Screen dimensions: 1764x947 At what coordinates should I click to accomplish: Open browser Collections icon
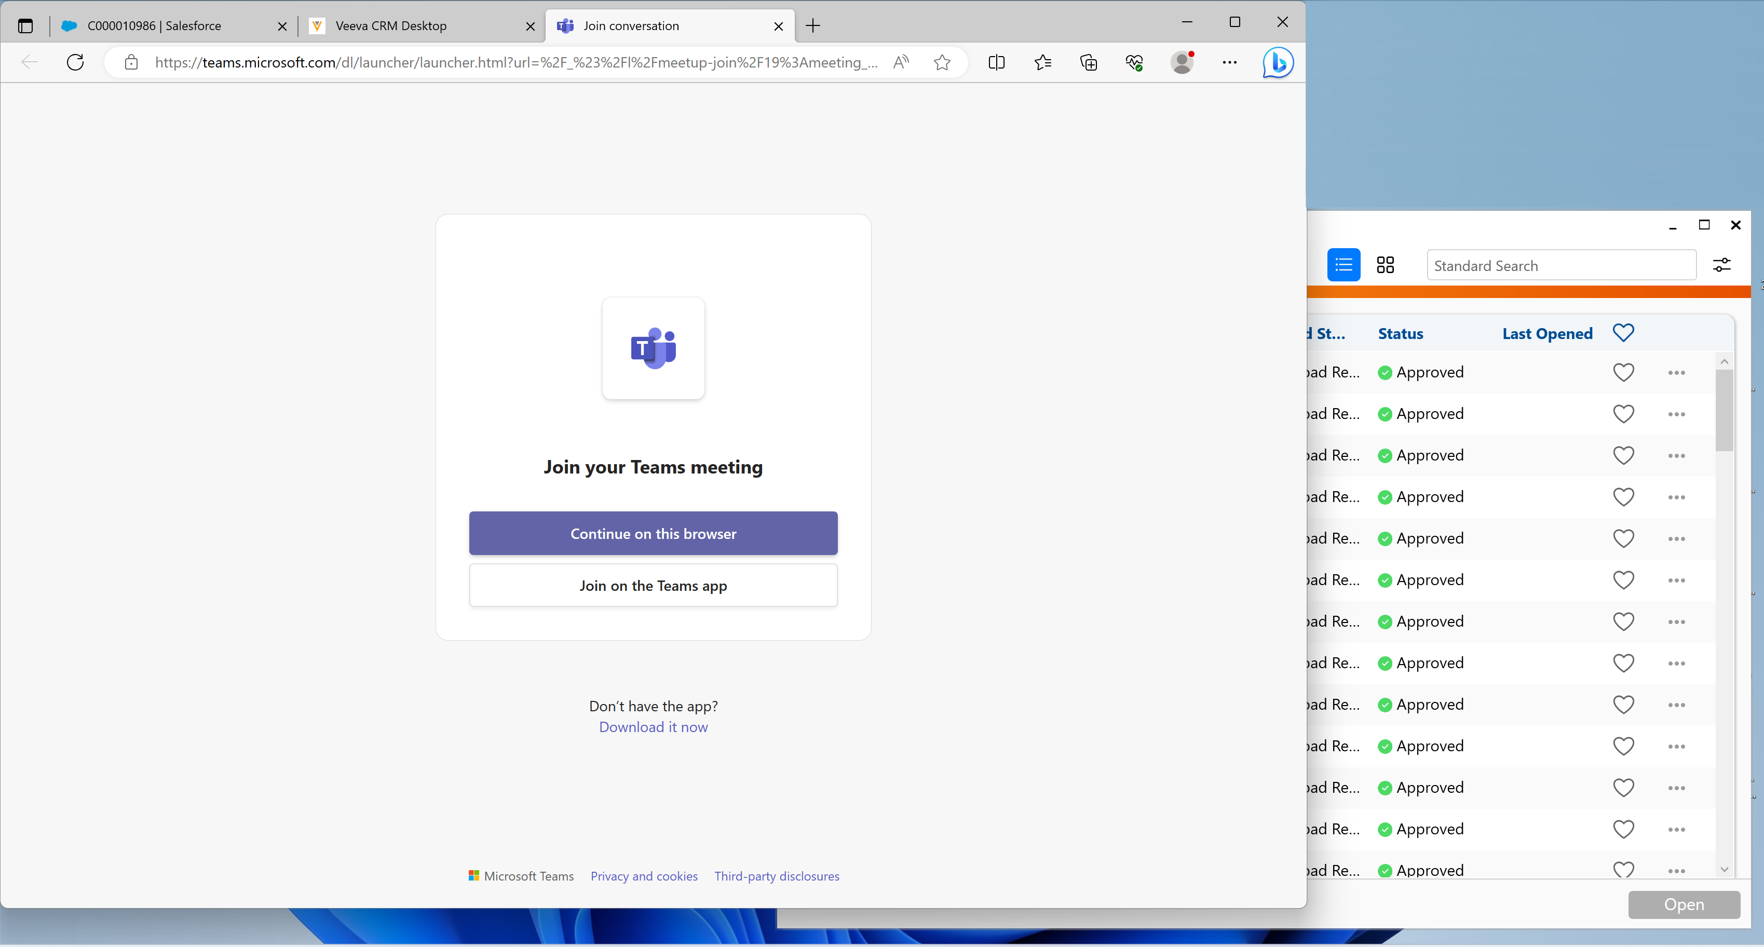tap(1088, 62)
